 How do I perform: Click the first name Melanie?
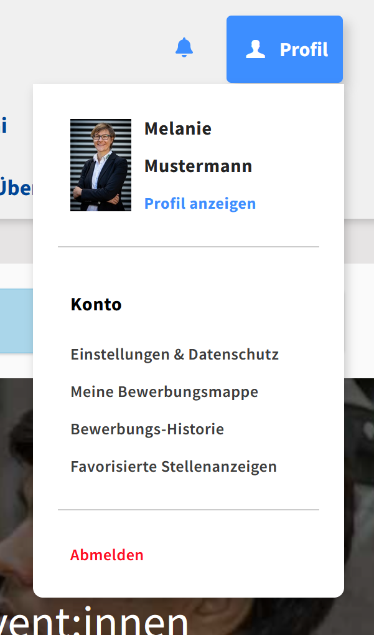point(178,129)
